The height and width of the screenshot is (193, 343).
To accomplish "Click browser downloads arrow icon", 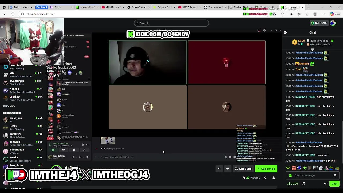I will click(307, 14).
